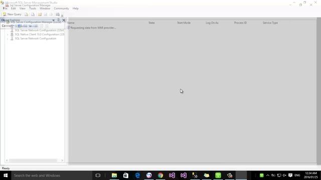Sort by the Start Mode column header
The width and height of the screenshot is (321, 180).
pyautogui.click(x=184, y=22)
